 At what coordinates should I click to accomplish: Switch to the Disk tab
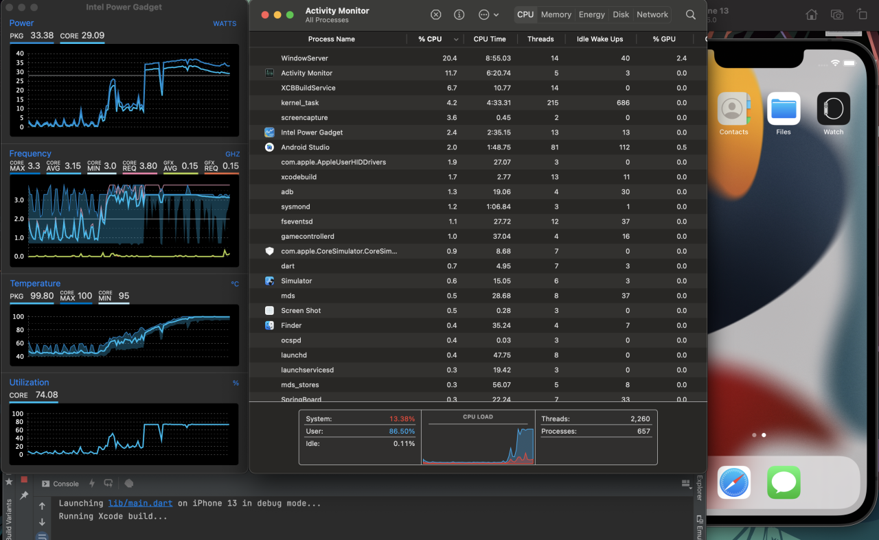pos(621,14)
